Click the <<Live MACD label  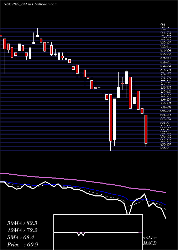(150, 241)
